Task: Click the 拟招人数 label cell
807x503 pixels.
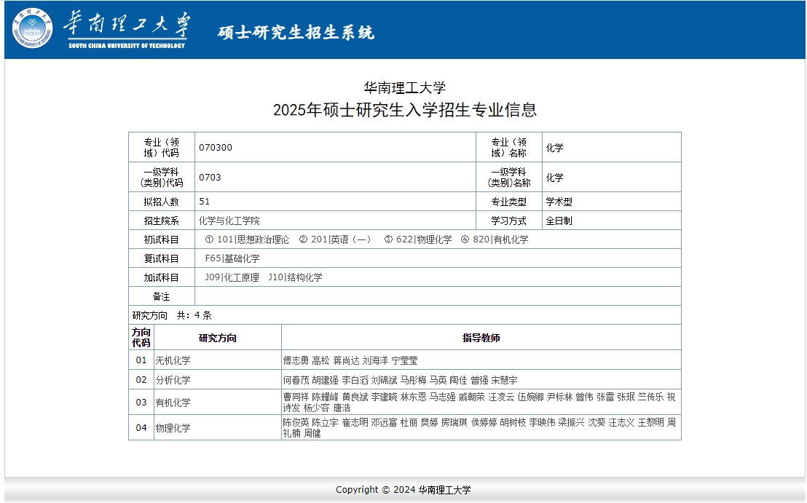Action: 161,202
